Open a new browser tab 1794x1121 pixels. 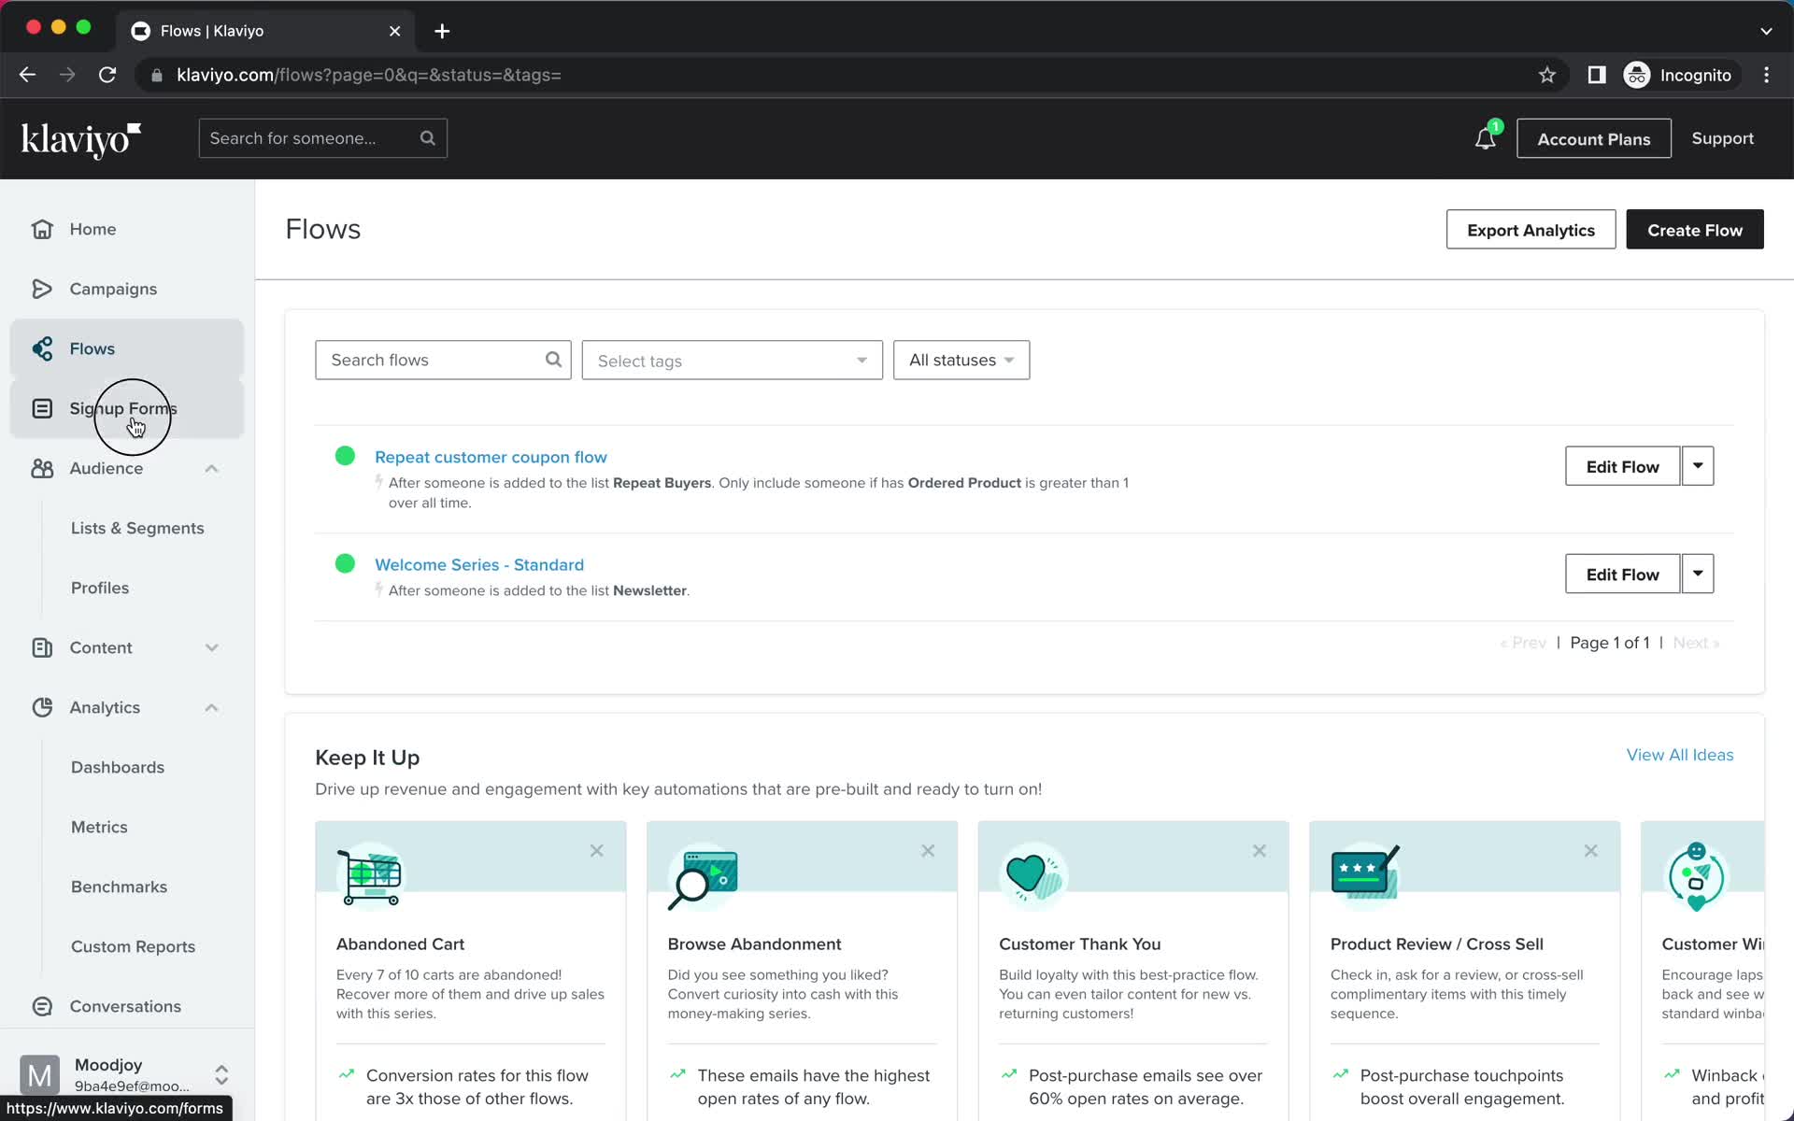pos(442,31)
